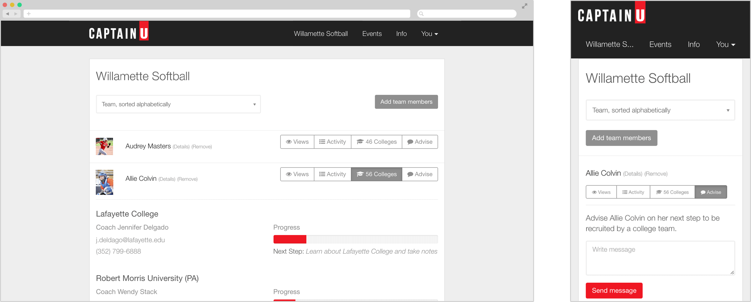Open 56 Colleges button in mobile view
The height and width of the screenshot is (302, 751).
pyautogui.click(x=672, y=192)
